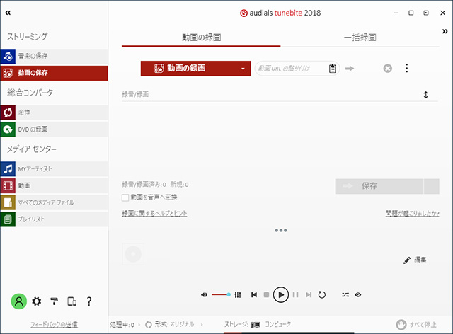
Task: Click the clipboard paste icon
Action: [333, 69]
